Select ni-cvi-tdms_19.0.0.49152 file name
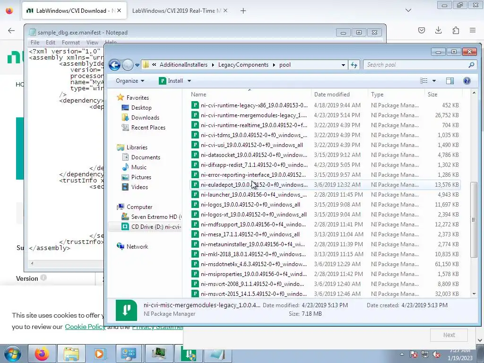484x363 pixels. pos(254,135)
